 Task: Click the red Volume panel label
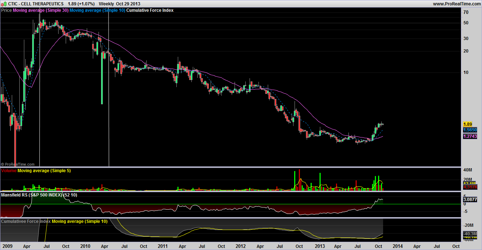[9, 171]
